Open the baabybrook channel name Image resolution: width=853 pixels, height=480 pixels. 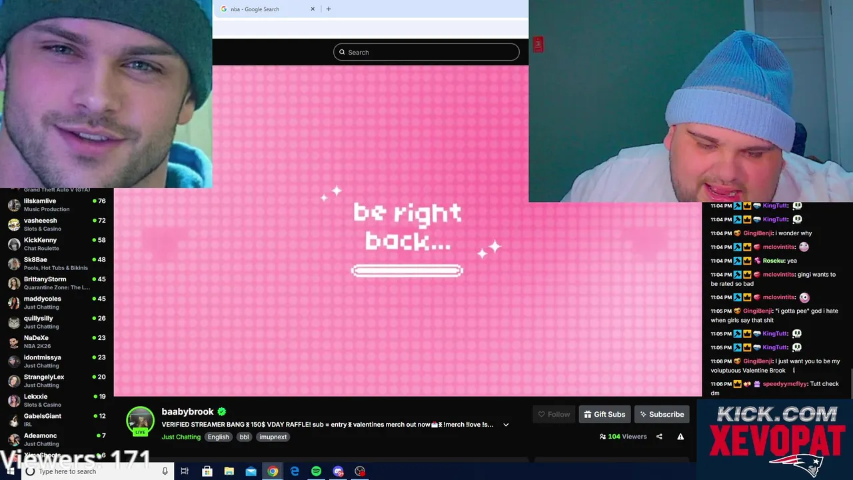tap(187, 412)
